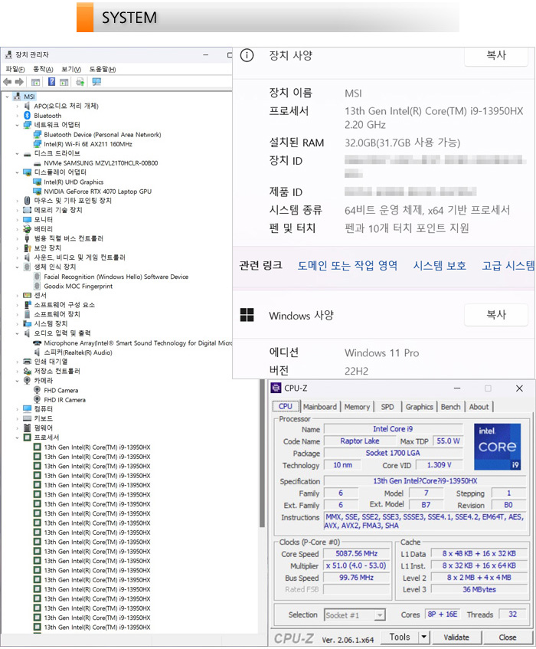Click the Windows logo next to Windows 사양

pyautogui.click(x=247, y=315)
